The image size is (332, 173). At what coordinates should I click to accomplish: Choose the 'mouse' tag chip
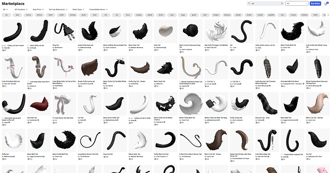pos(294,15)
